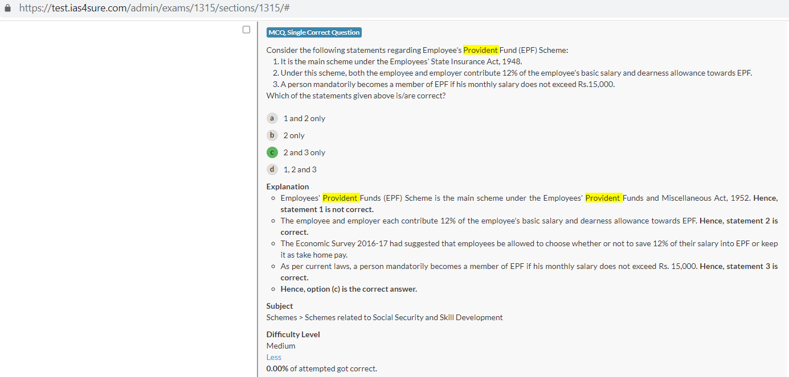Click the '1 and 2 only' answer text
Screen dimensions: 789x377
pyautogui.click(x=304, y=118)
